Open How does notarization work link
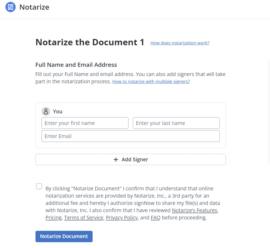This screenshot has height=248, width=270. coord(180,43)
